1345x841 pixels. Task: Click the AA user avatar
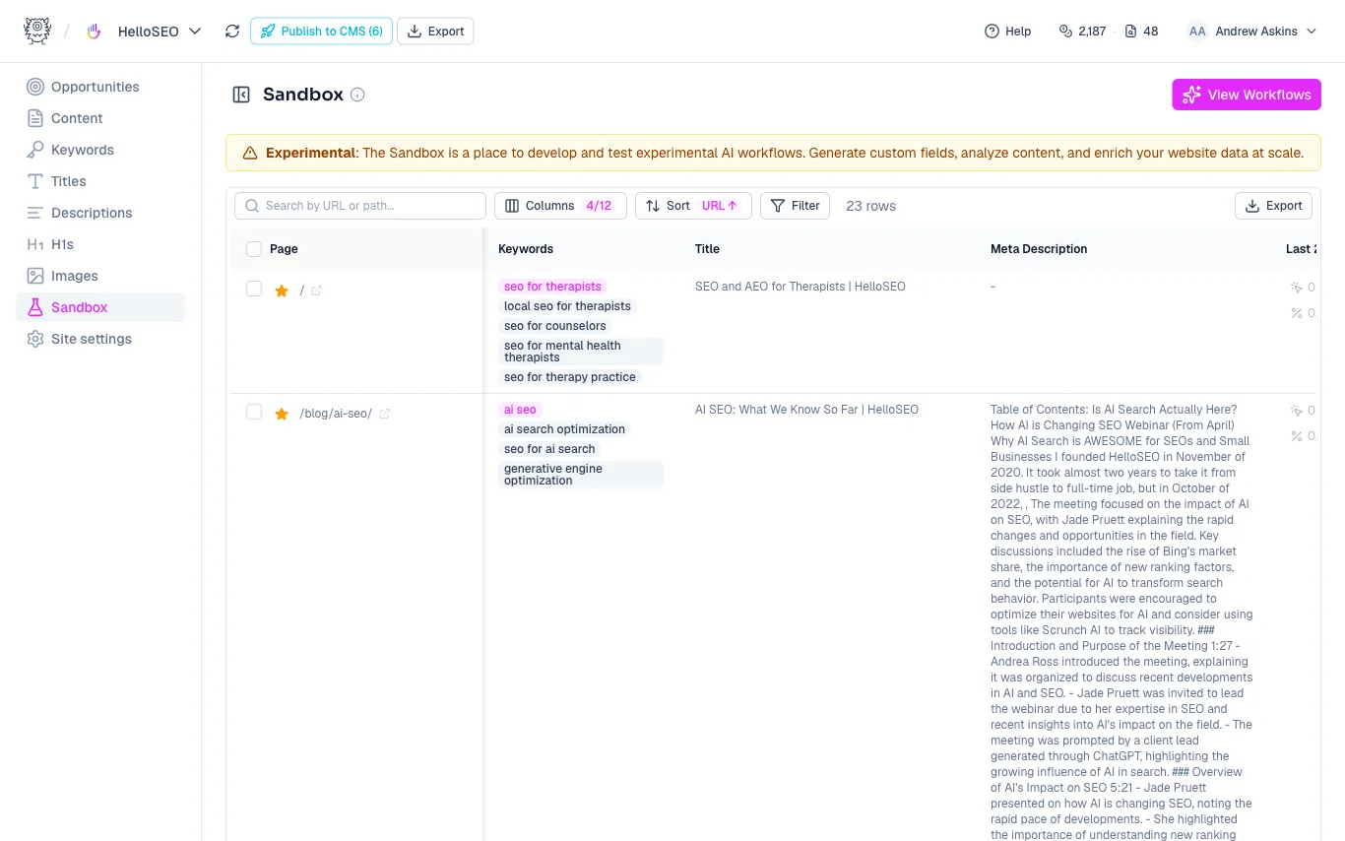pyautogui.click(x=1197, y=32)
